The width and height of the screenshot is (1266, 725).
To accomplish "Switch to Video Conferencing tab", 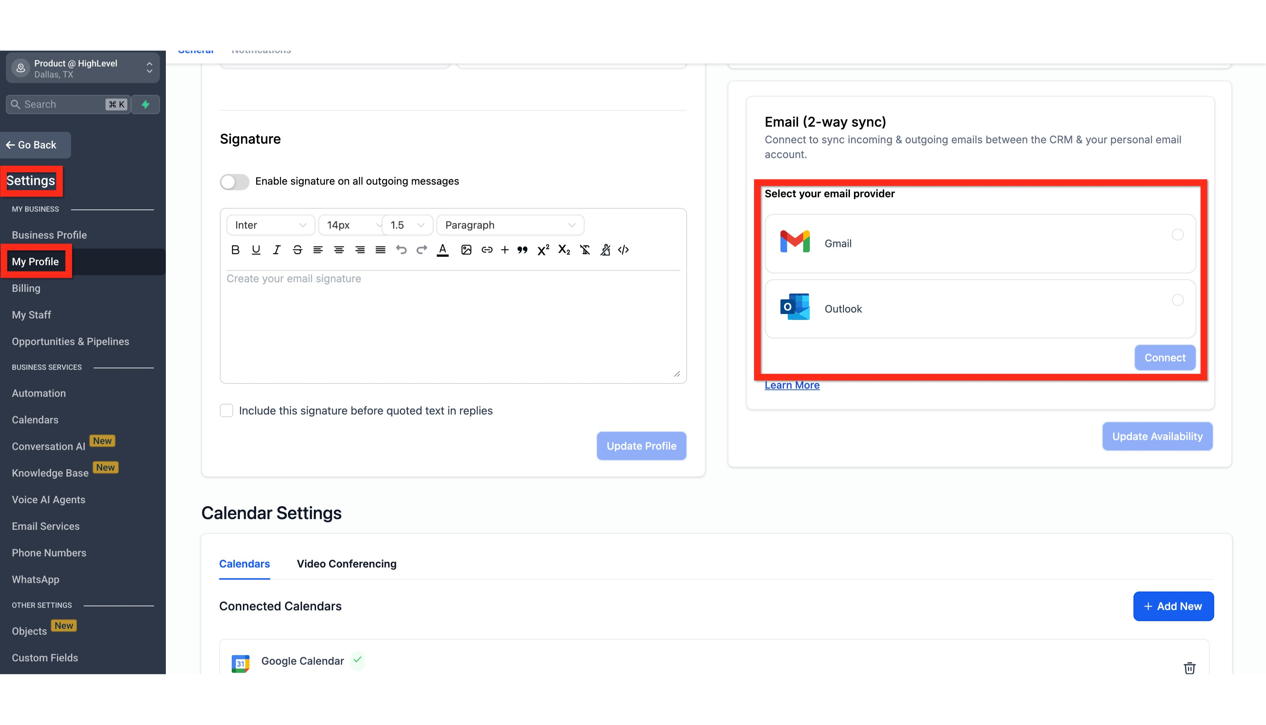I will pyautogui.click(x=346, y=564).
